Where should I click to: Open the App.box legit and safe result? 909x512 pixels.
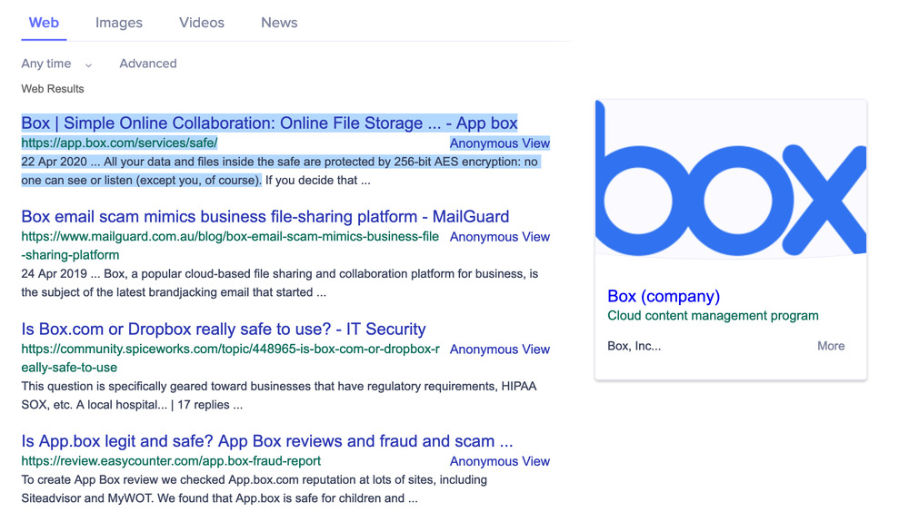267,442
